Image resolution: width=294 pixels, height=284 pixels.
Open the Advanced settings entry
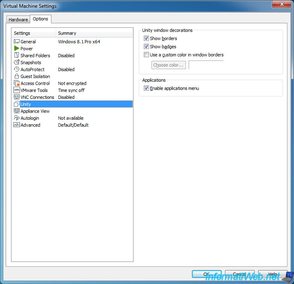(x=30, y=125)
